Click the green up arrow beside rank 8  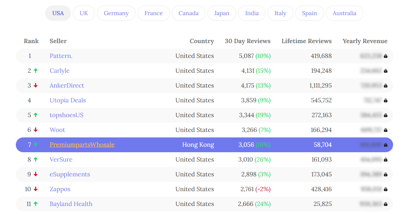[36, 159]
